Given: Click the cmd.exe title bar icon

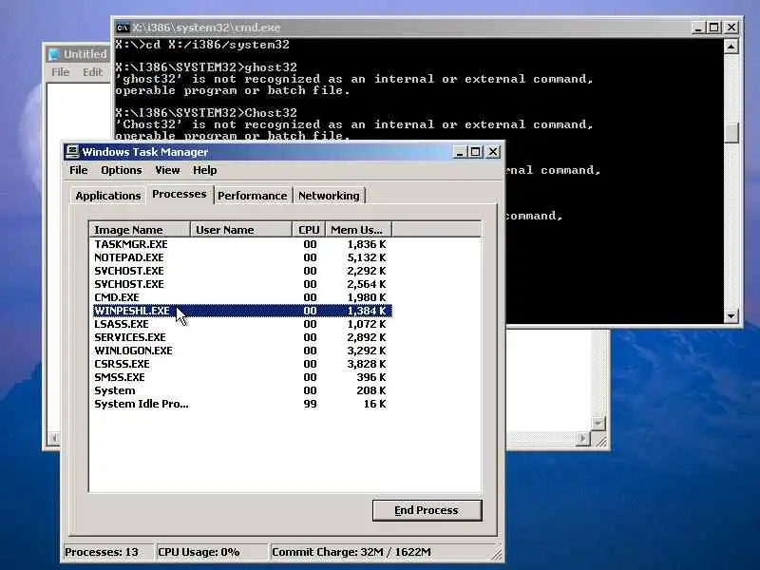Looking at the screenshot, I should (123, 28).
